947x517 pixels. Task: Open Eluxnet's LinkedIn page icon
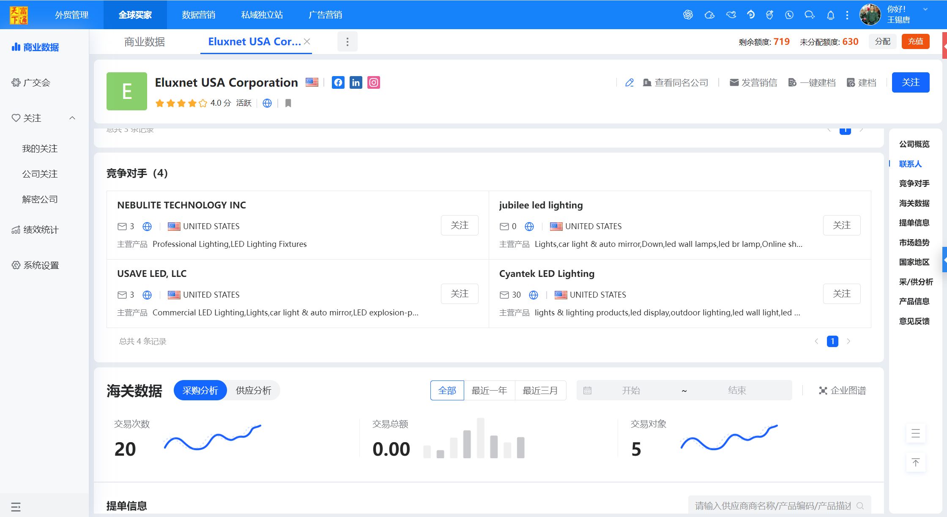click(356, 82)
